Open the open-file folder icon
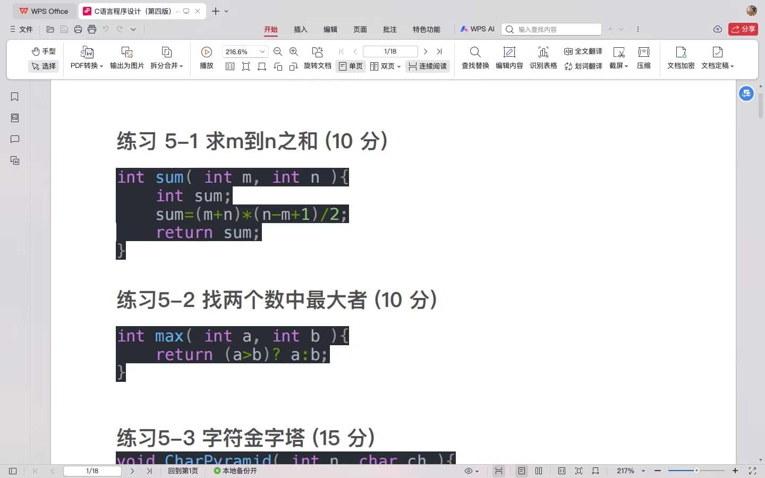The image size is (765, 478). (x=50, y=29)
